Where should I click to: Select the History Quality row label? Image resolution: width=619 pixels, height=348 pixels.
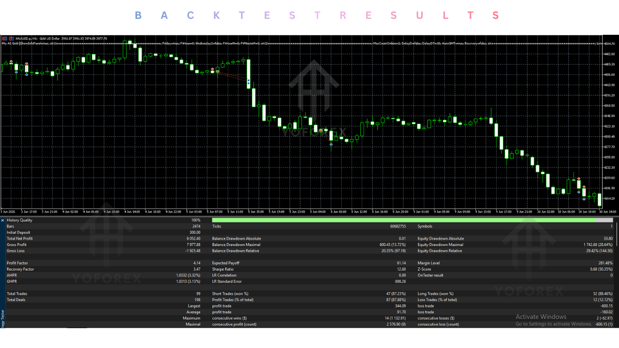[20, 220]
